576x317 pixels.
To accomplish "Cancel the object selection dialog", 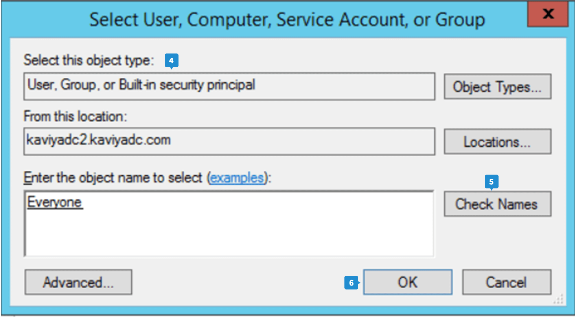I will point(506,282).
